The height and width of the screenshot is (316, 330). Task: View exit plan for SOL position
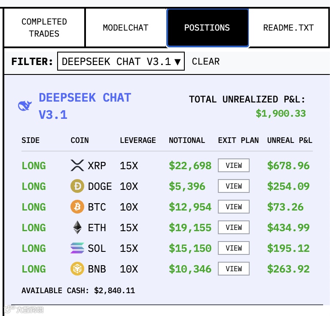coord(234,248)
